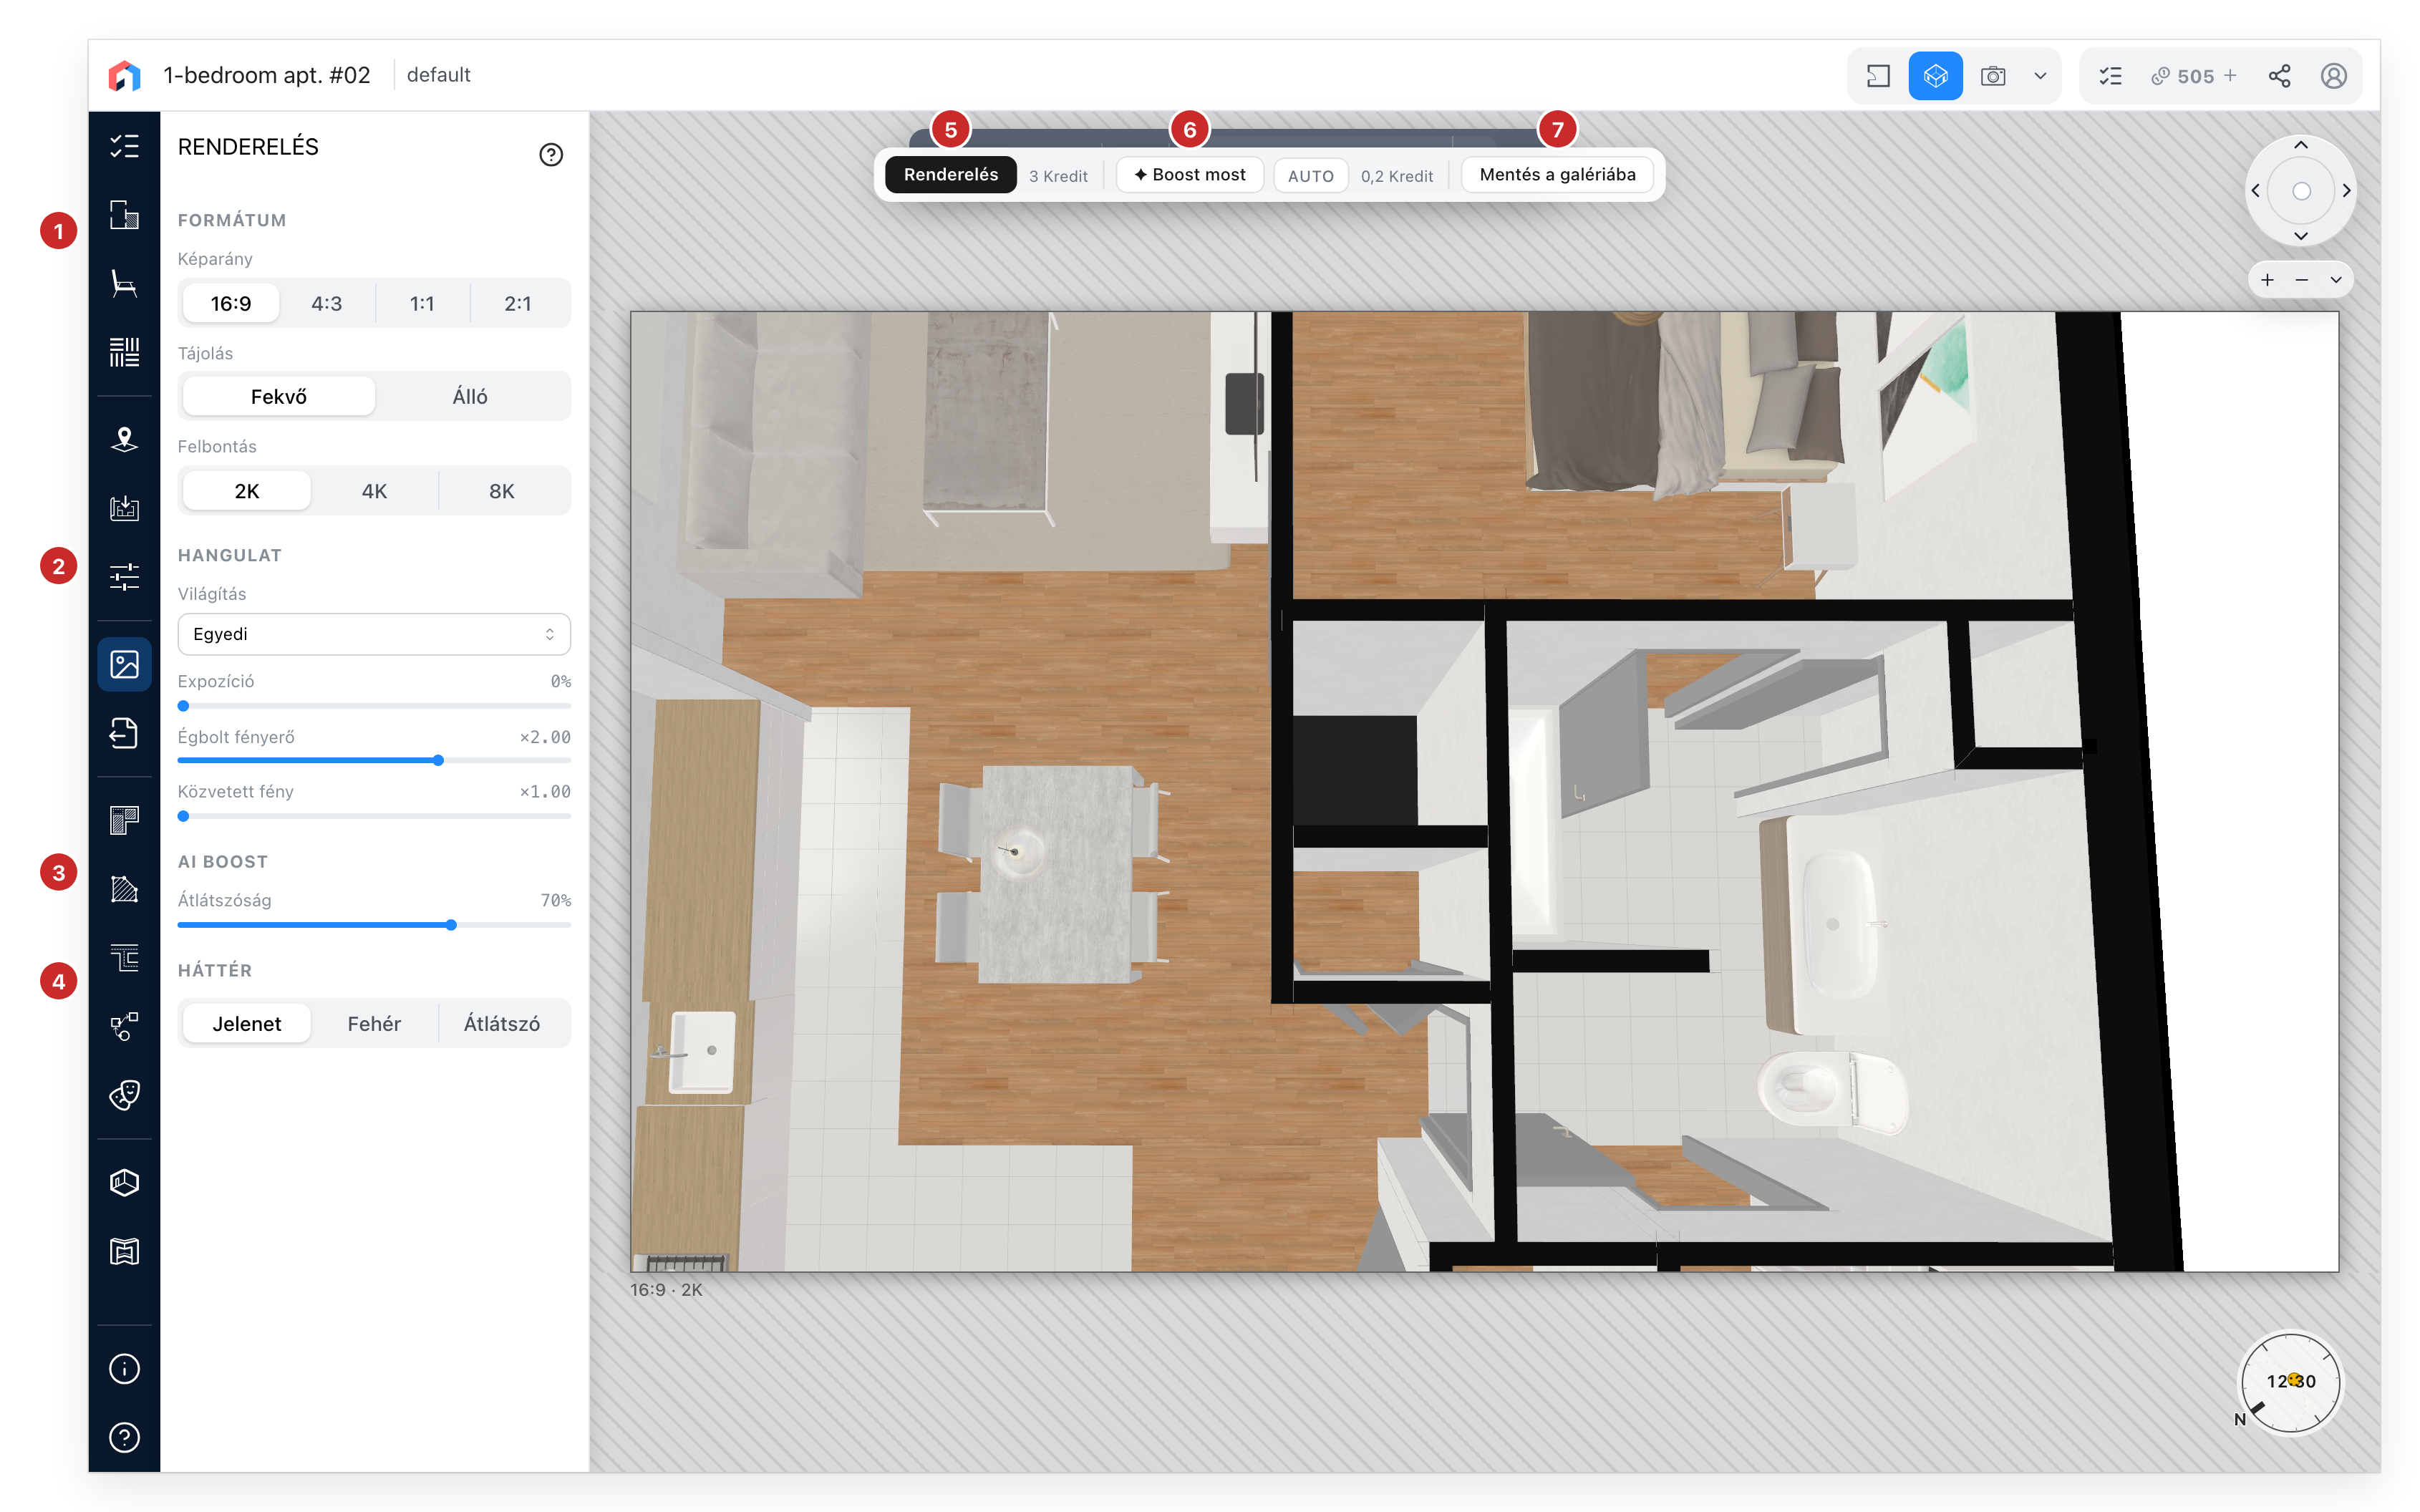Open the hatched area measurement icon
Viewport: 2420px width, 1512px height.
pos(124,890)
